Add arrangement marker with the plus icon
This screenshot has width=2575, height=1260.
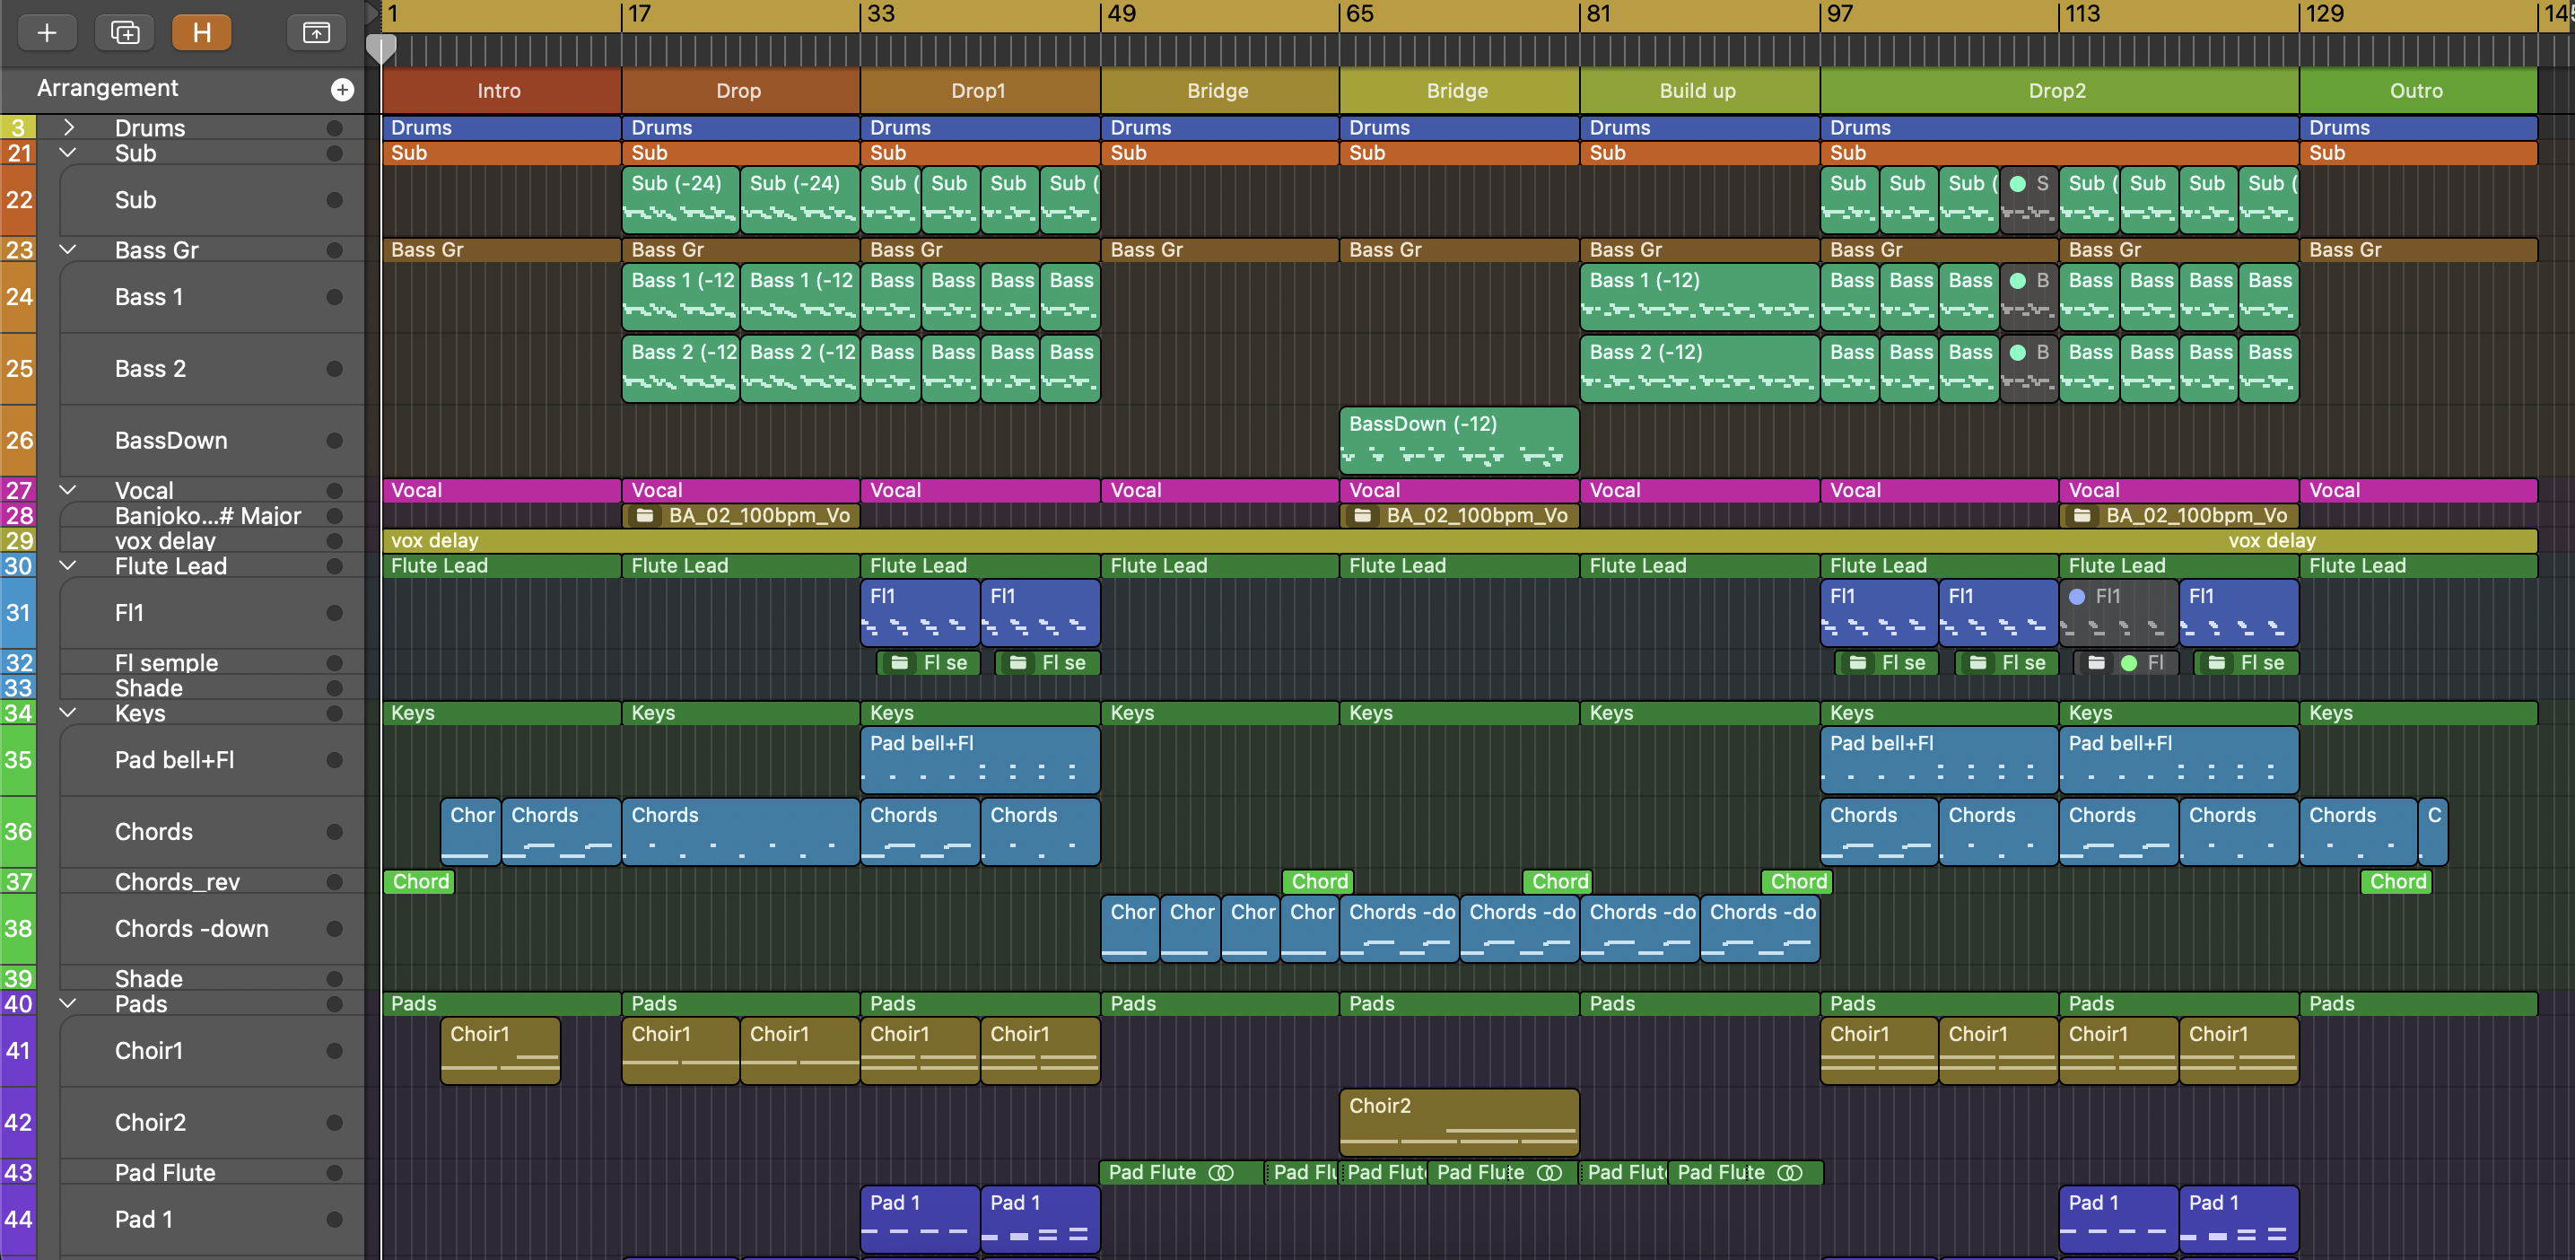point(342,90)
